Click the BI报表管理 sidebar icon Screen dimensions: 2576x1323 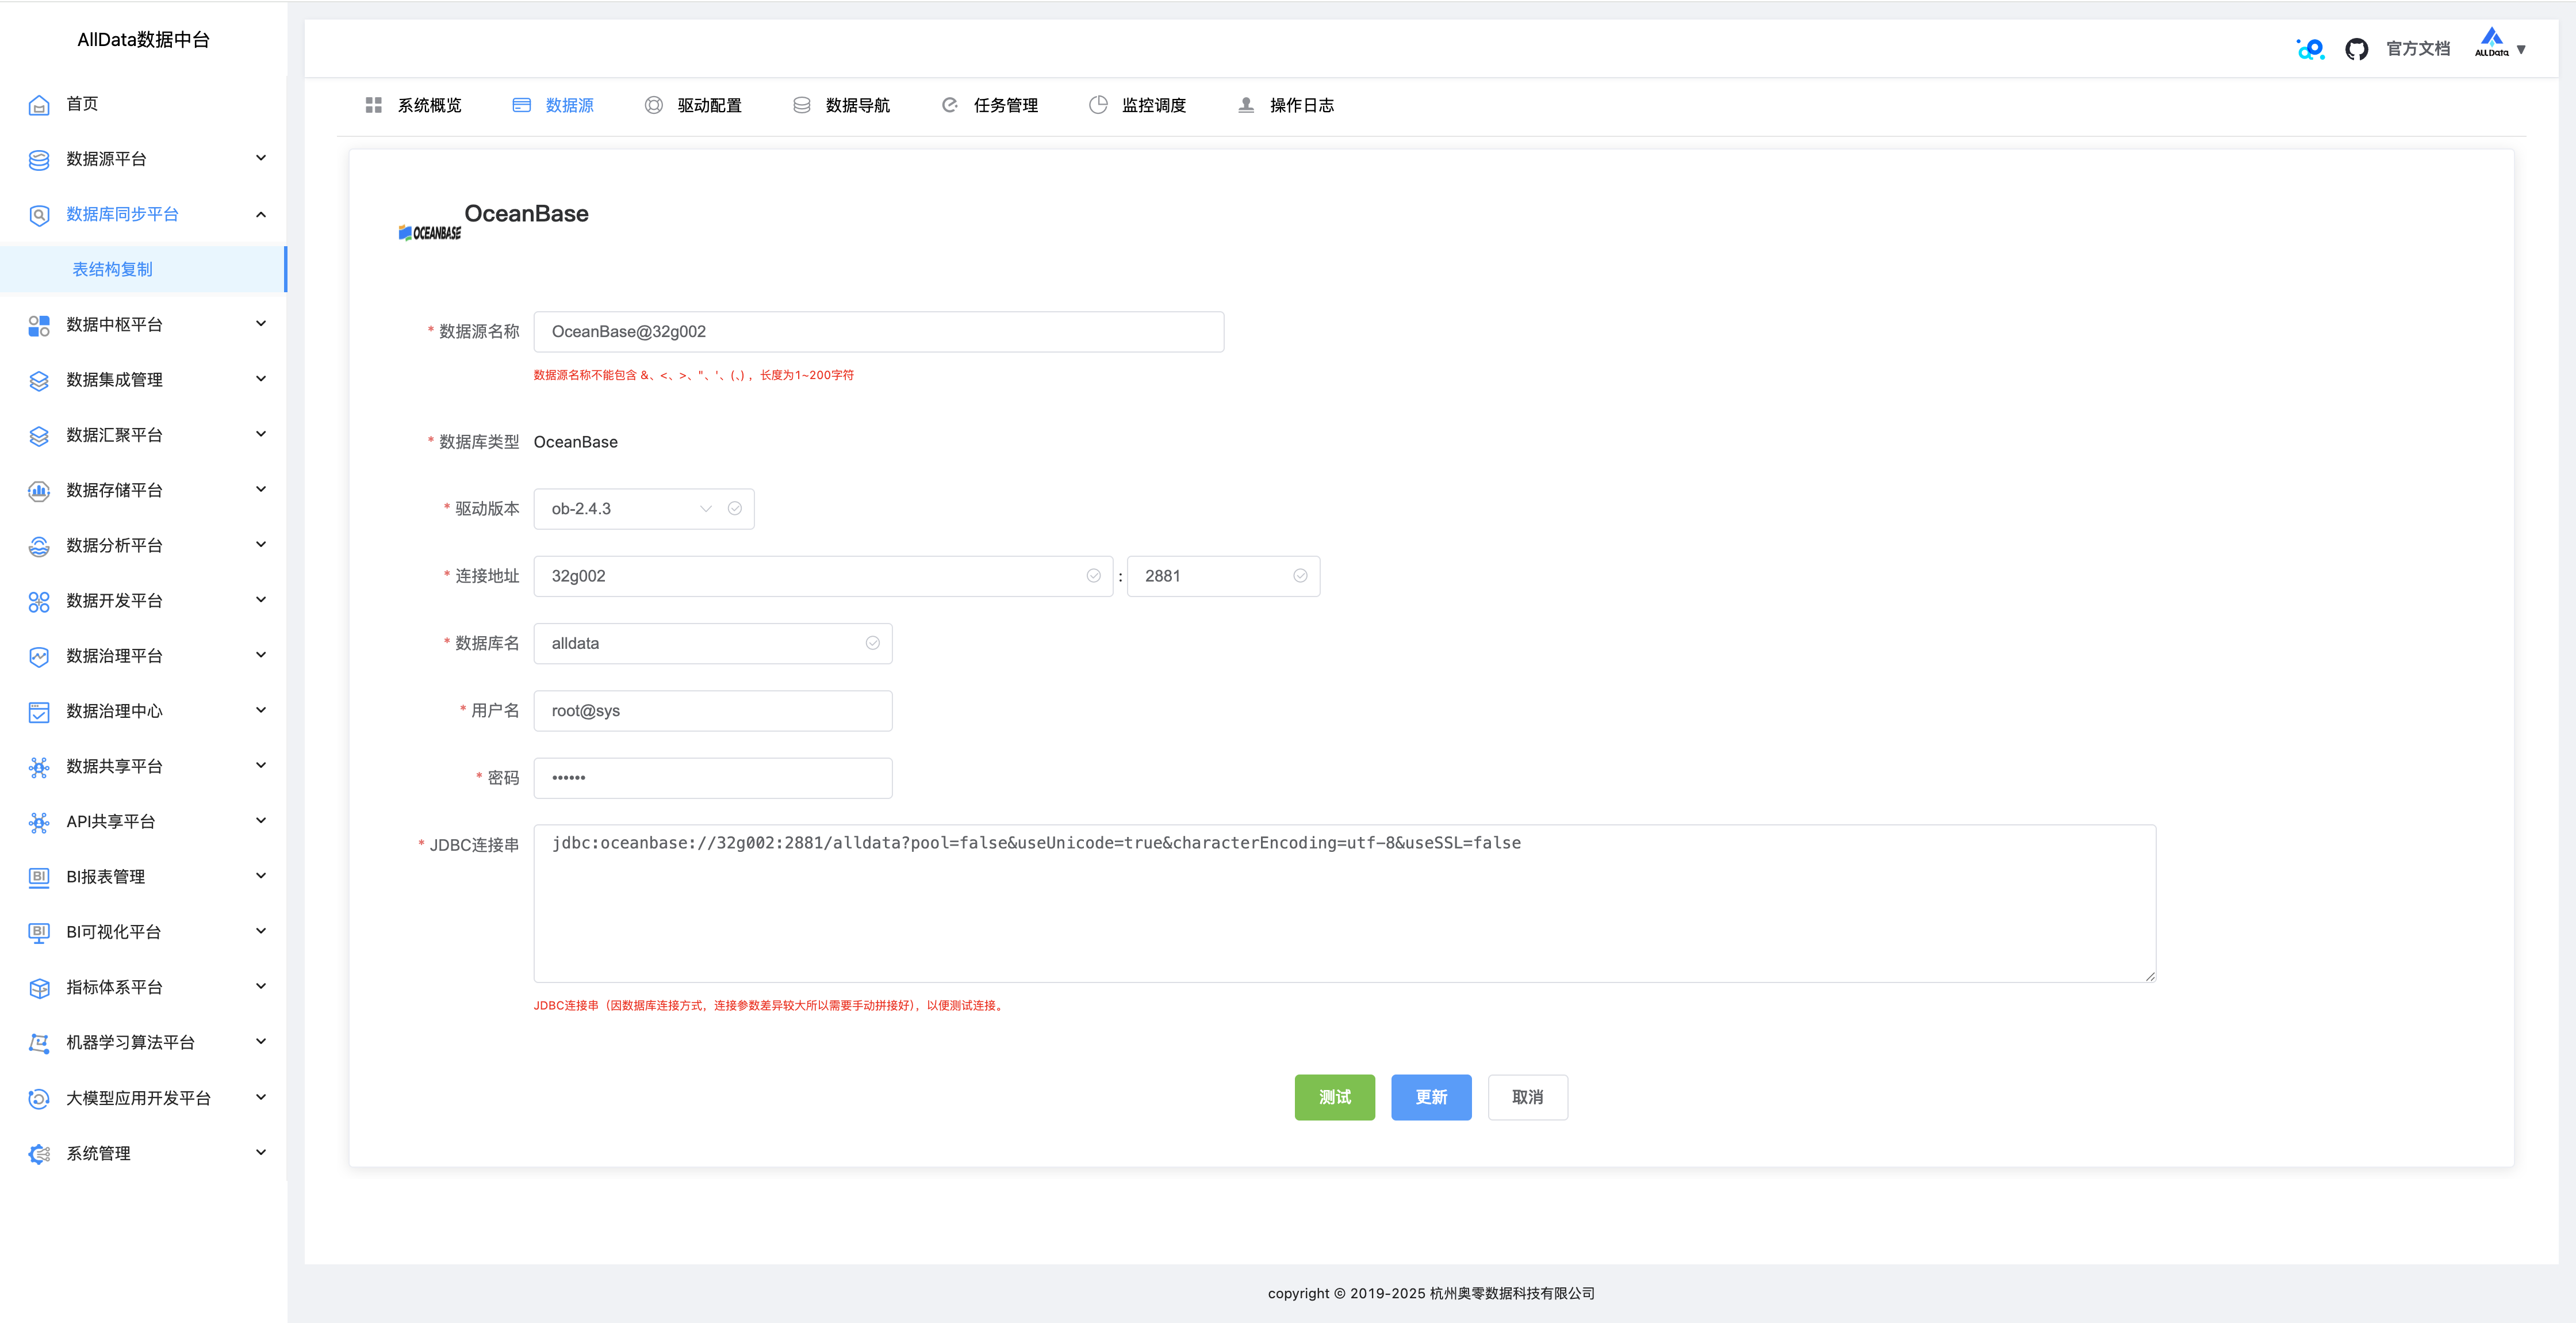tap(39, 877)
